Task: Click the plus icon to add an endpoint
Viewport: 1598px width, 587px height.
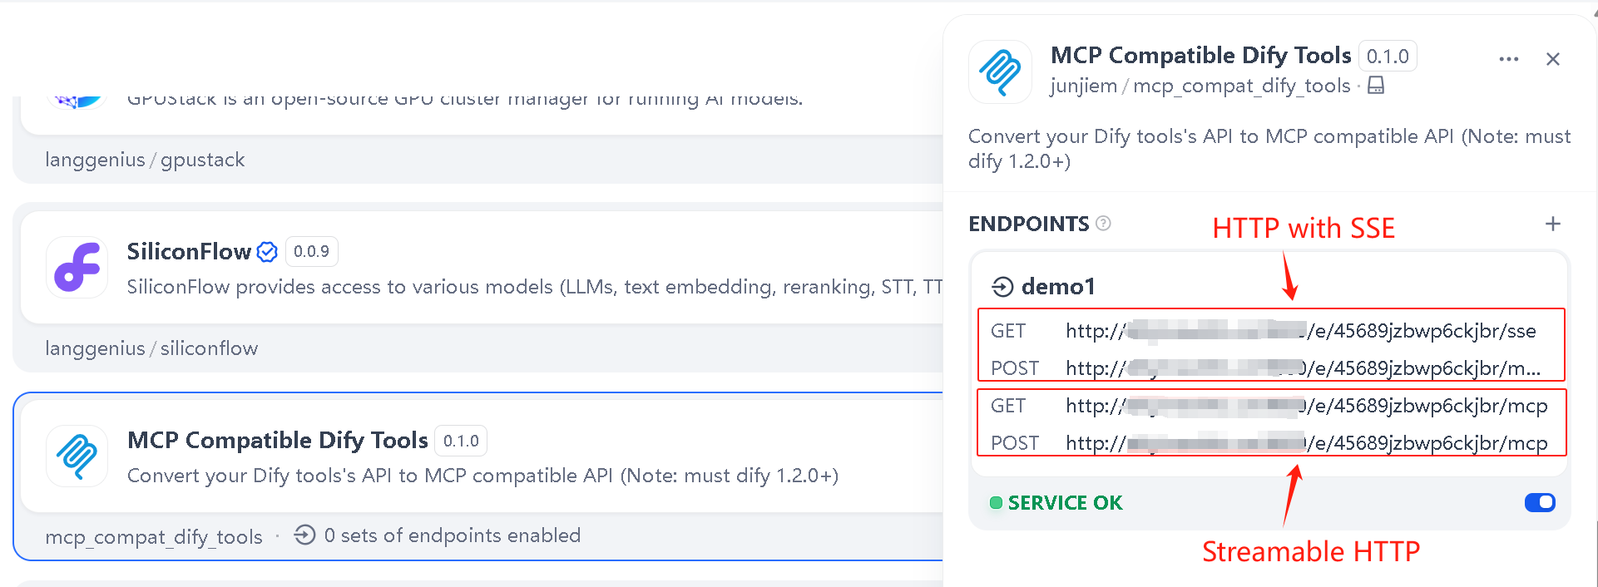Action: pos(1553,223)
